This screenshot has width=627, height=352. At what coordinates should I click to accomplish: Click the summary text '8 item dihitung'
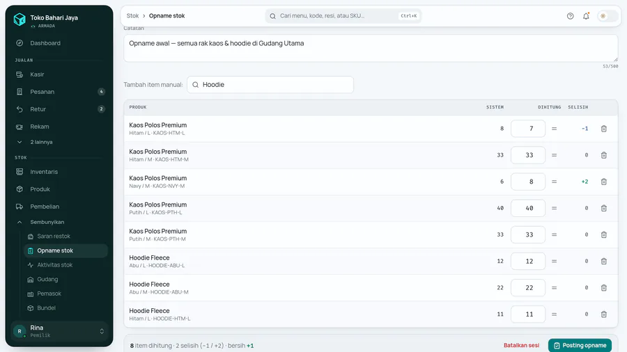click(150, 346)
